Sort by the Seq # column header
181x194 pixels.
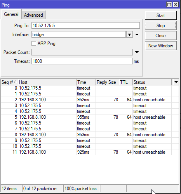click(9, 82)
